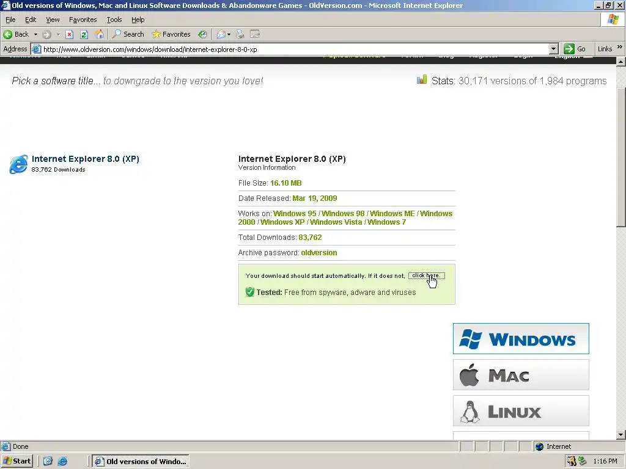This screenshot has width=626, height=469.
Task: Click the taskbar clock showing 1:16 PM
Action: click(605, 462)
